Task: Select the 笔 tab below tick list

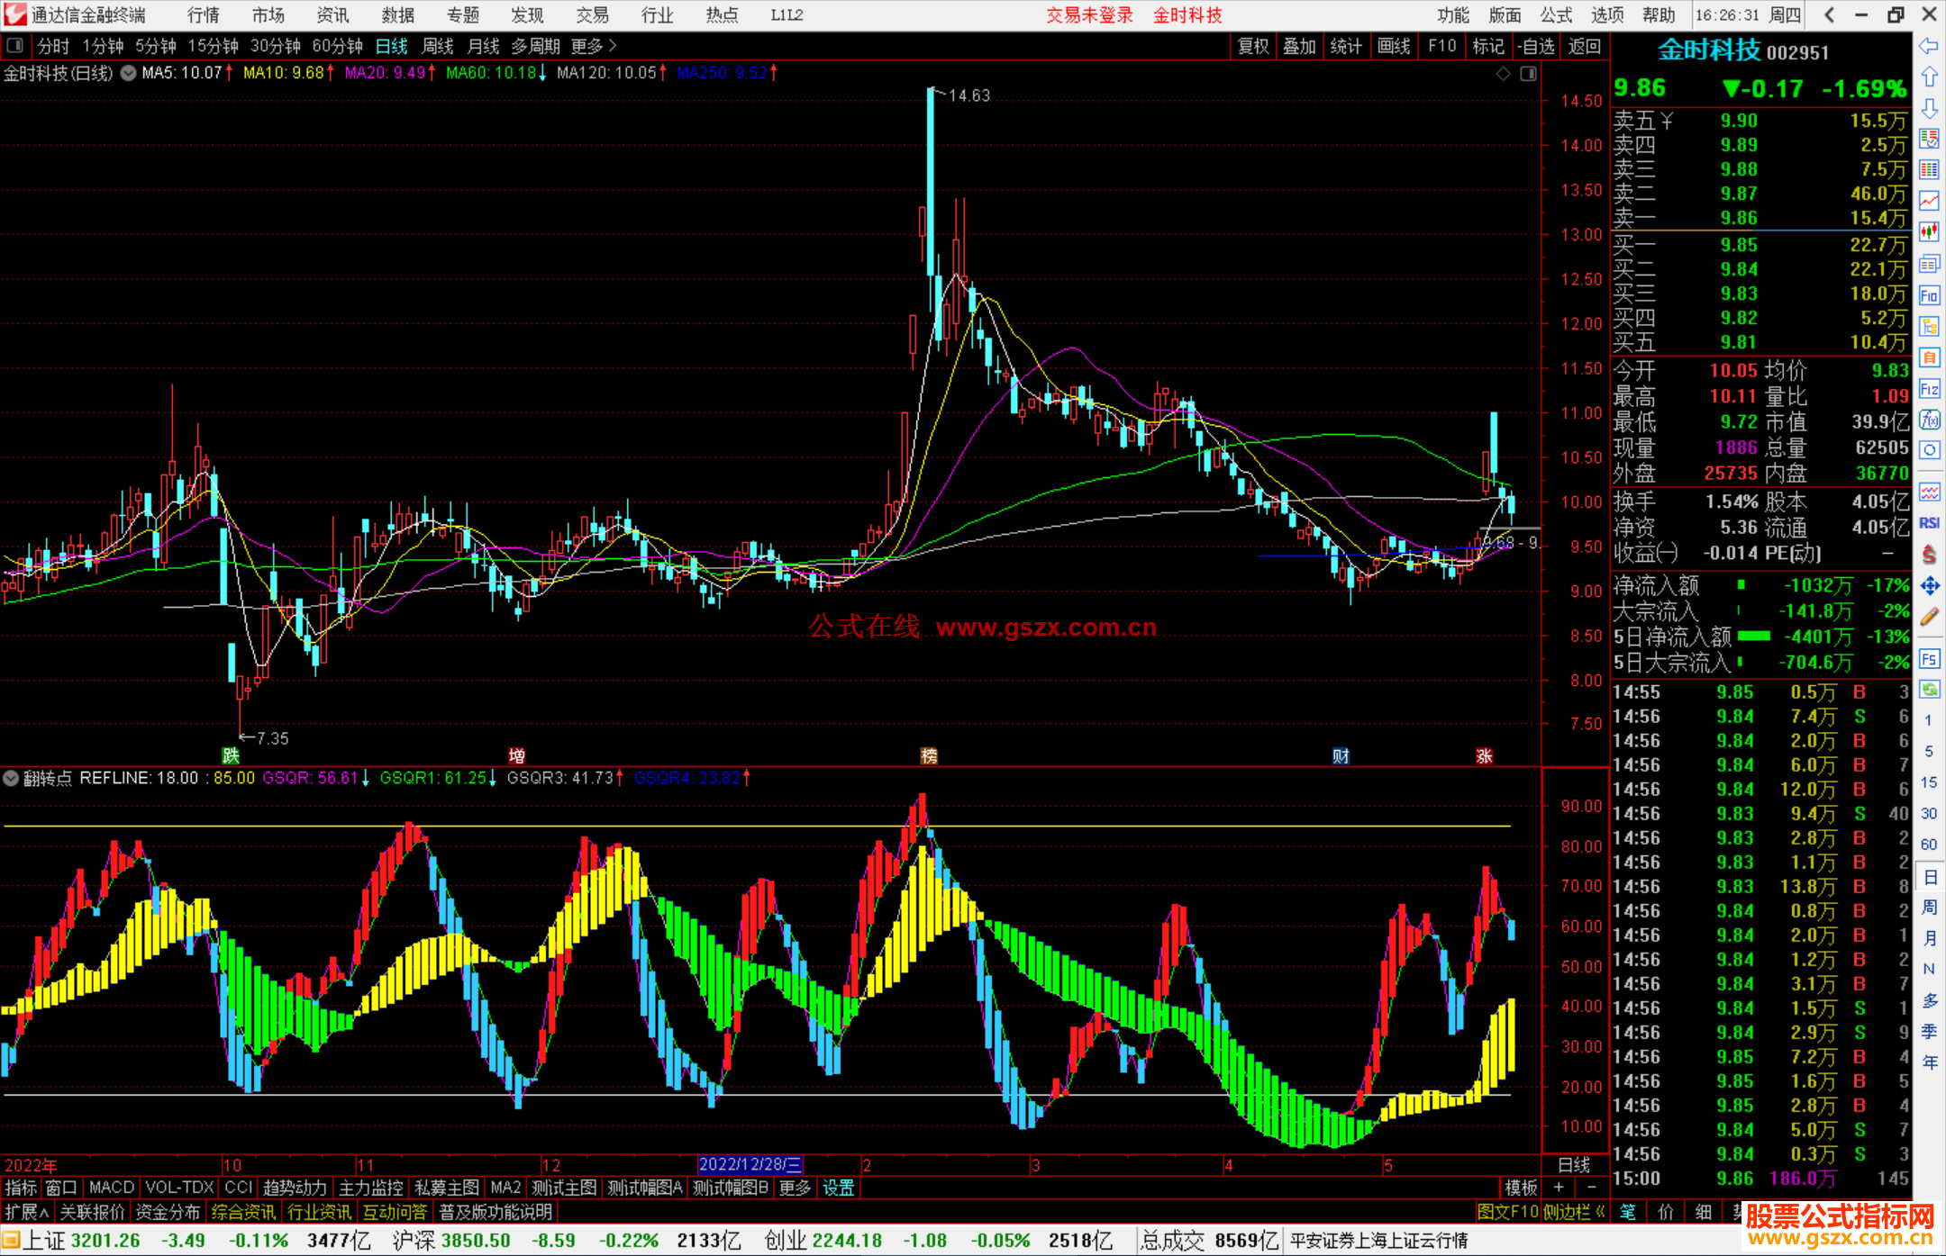Action: [x=1628, y=1212]
